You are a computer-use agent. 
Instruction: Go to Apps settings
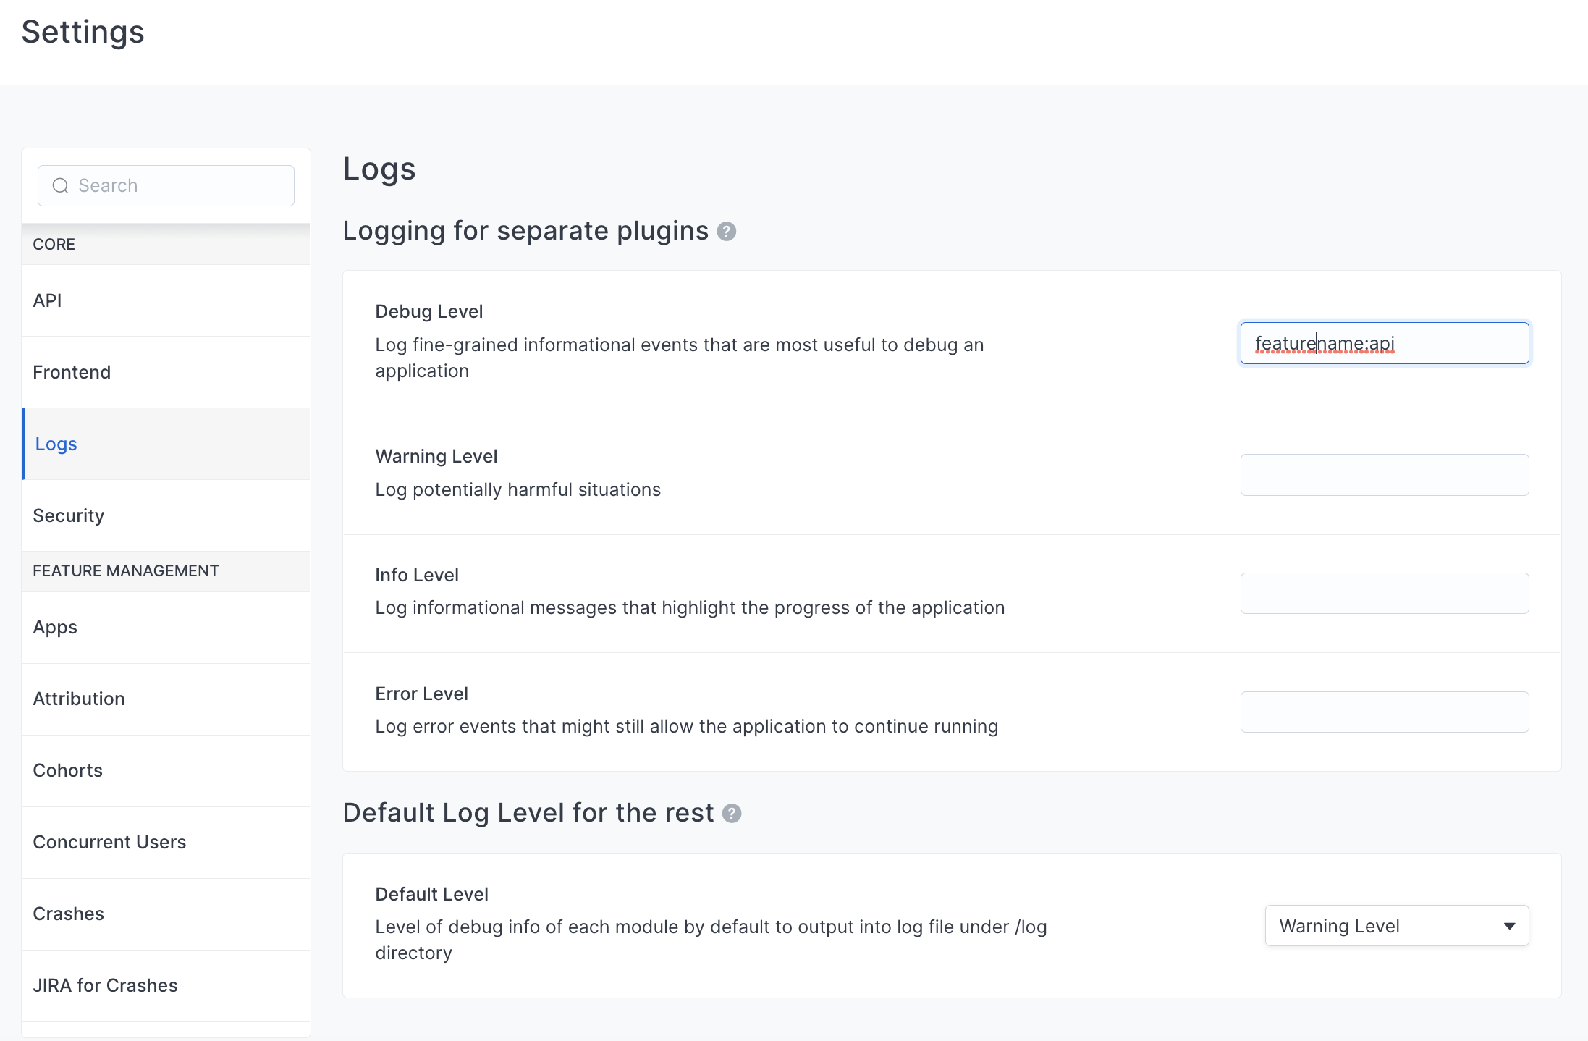coord(166,628)
